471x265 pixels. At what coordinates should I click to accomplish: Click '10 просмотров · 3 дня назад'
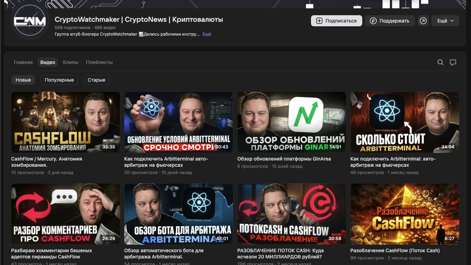click(x=42, y=172)
